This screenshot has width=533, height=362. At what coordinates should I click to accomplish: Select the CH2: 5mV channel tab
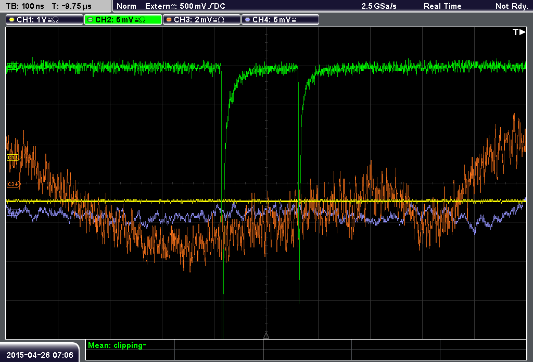[x=123, y=20]
